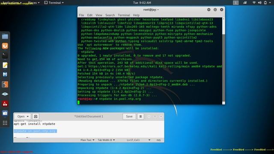Open the Files folder icon in the dock

5,36
